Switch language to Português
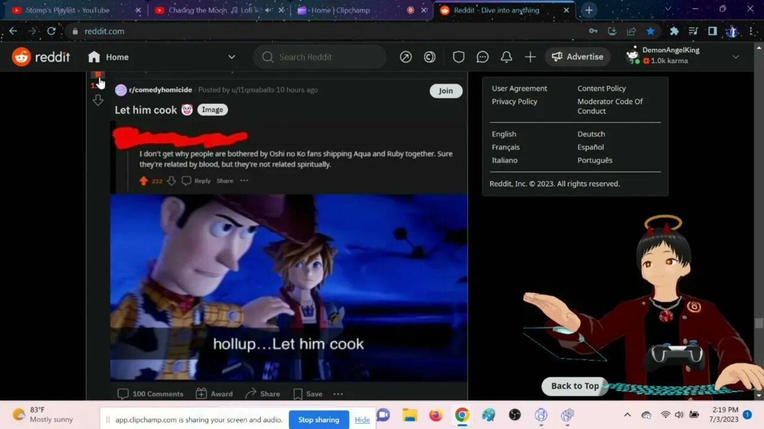This screenshot has width=764, height=429. [594, 160]
